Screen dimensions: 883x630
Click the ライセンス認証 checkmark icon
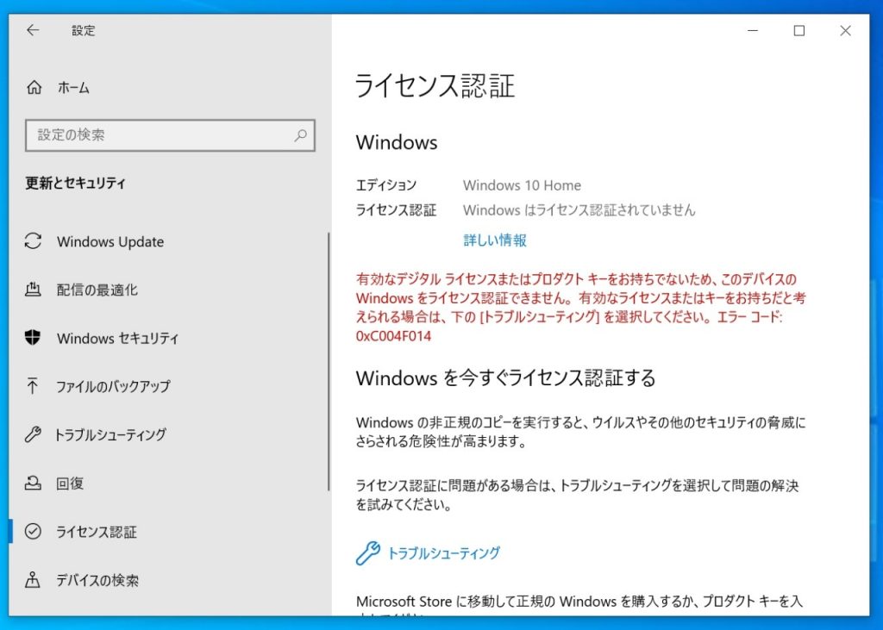click(x=33, y=532)
